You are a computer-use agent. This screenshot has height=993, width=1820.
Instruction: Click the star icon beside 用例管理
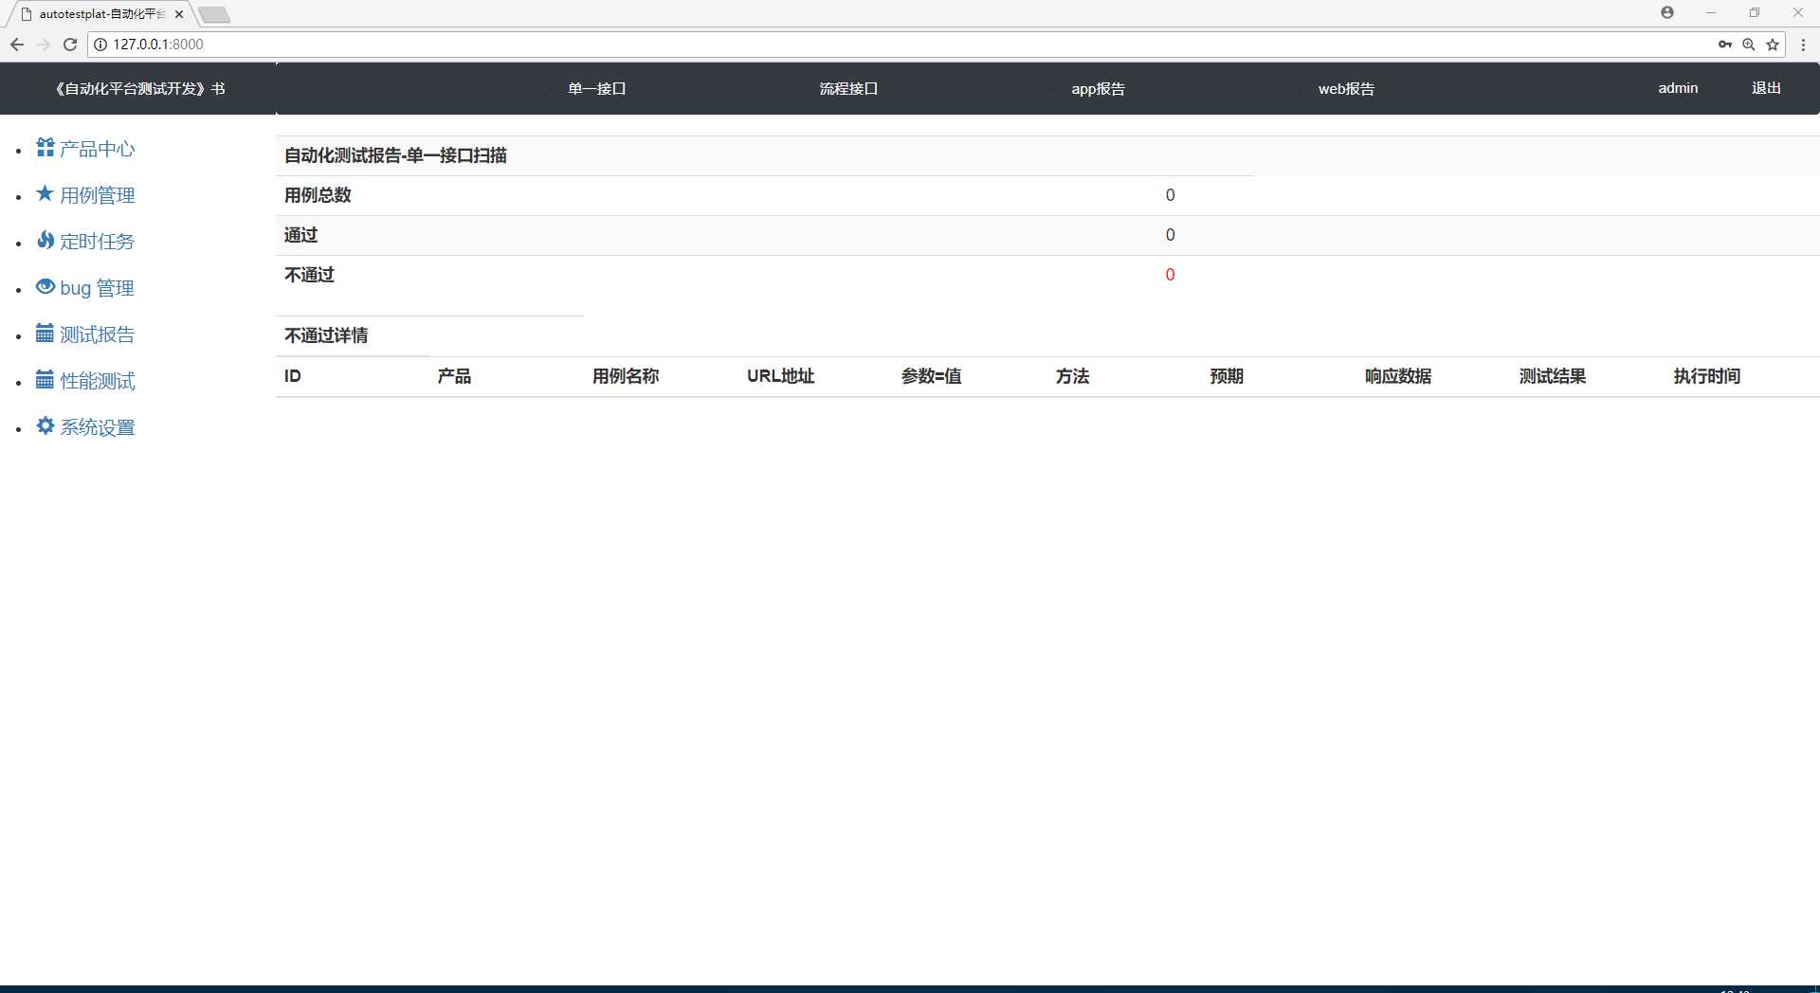click(x=45, y=193)
